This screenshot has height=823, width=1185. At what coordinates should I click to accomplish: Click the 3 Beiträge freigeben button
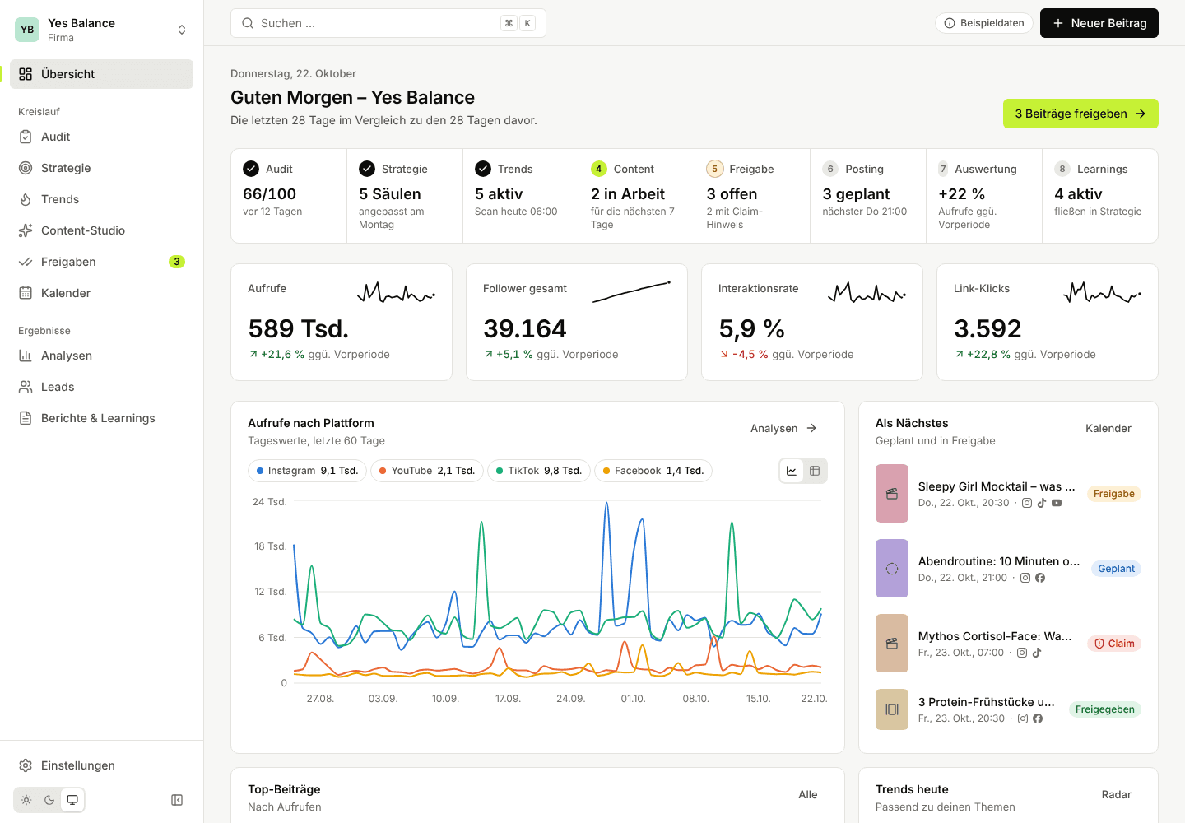click(1080, 114)
